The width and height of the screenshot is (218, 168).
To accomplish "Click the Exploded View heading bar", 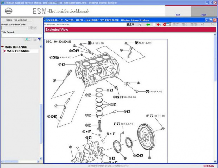I will (130, 30).
